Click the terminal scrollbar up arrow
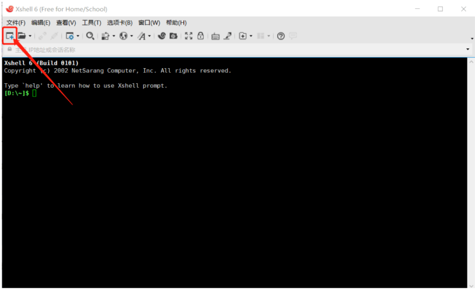 pyautogui.click(x=471, y=62)
